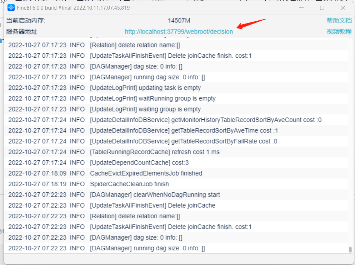The image size is (355, 265).
Task: Select the clearWhenNoDagRunning start log line
Action: coord(176,195)
